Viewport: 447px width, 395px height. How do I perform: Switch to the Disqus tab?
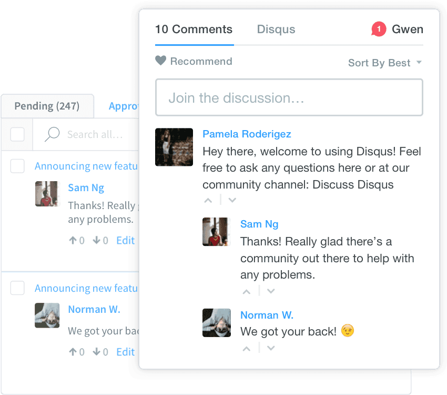[276, 29]
